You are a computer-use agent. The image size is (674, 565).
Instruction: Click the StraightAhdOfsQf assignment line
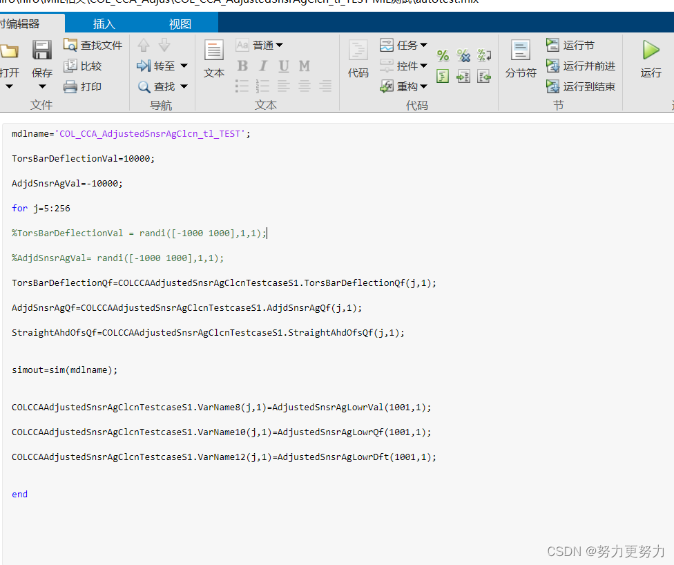(208, 333)
